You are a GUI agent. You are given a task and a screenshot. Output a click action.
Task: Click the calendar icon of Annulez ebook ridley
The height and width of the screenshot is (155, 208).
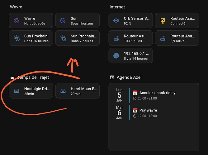[x=135, y=93]
